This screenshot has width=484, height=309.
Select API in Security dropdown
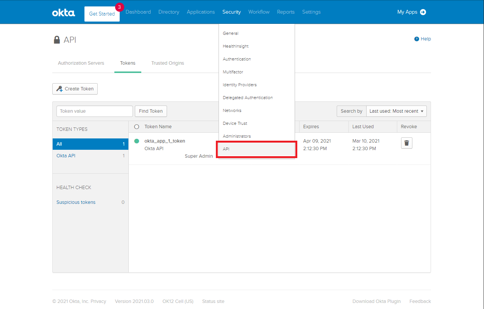pyautogui.click(x=257, y=149)
